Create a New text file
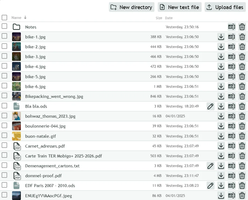The height and width of the screenshot is (200, 248). [x=179, y=7]
